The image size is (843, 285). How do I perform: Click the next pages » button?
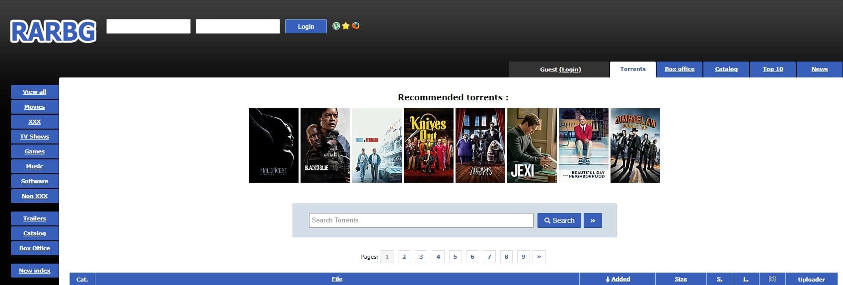coord(539,257)
